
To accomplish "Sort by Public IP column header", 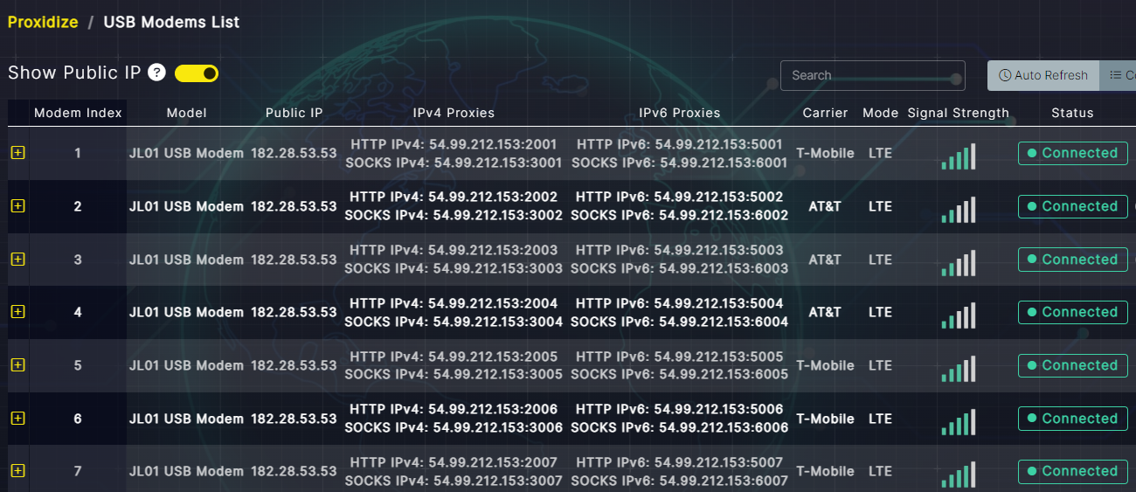I will [294, 113].
